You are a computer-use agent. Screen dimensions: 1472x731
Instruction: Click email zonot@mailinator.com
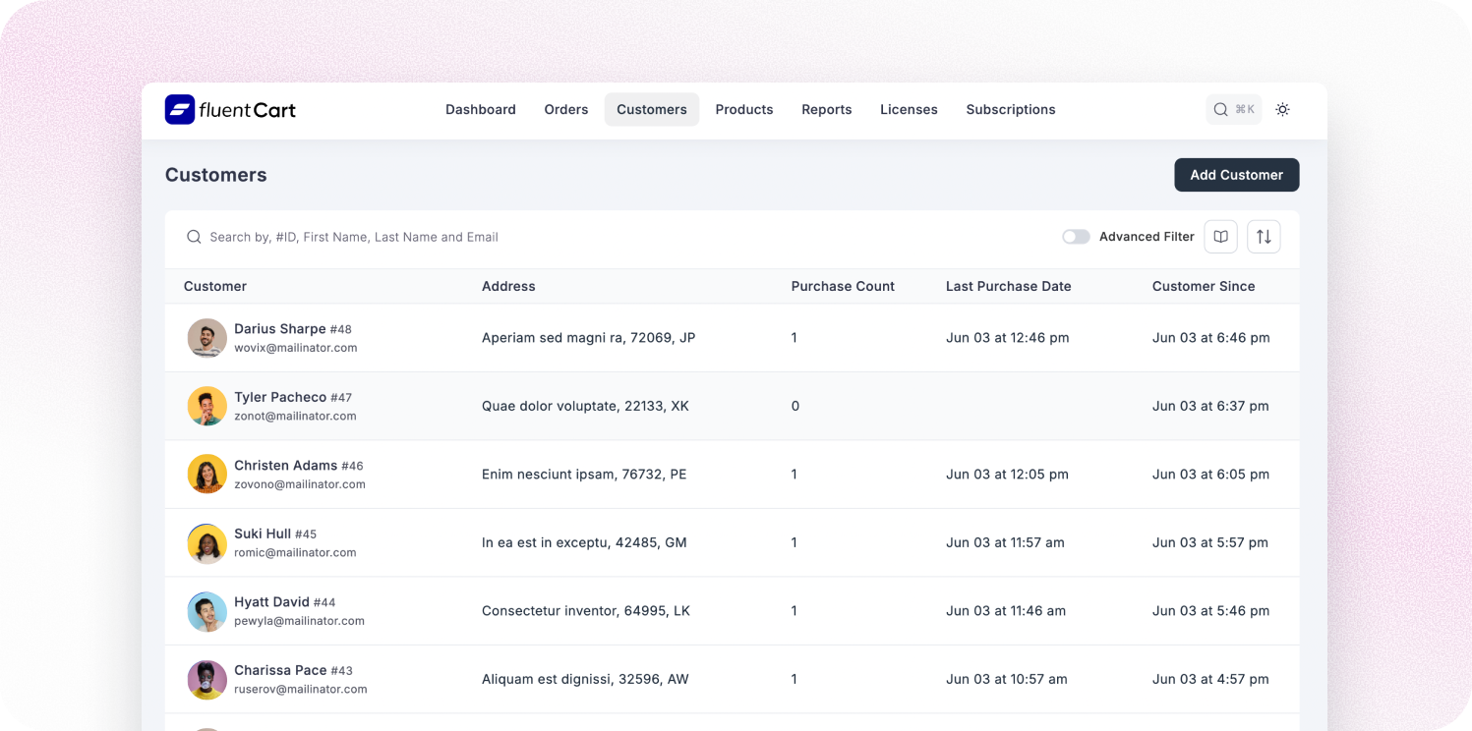[x=295, y=416]
